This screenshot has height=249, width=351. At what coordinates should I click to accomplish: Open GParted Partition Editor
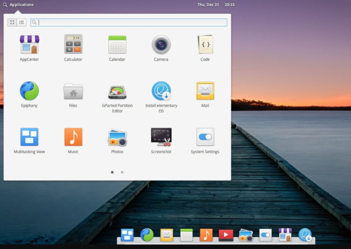[x=117, y=92]
